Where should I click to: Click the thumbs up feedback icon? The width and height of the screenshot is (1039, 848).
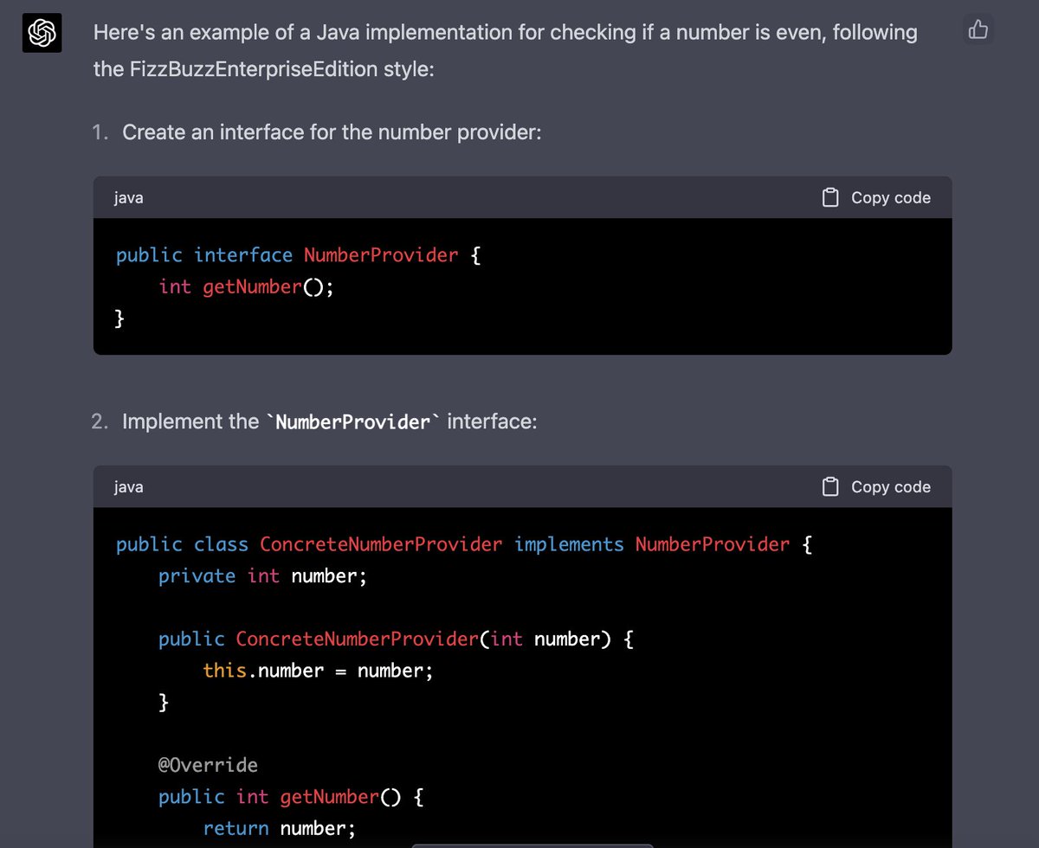click(x=978, y=30)
